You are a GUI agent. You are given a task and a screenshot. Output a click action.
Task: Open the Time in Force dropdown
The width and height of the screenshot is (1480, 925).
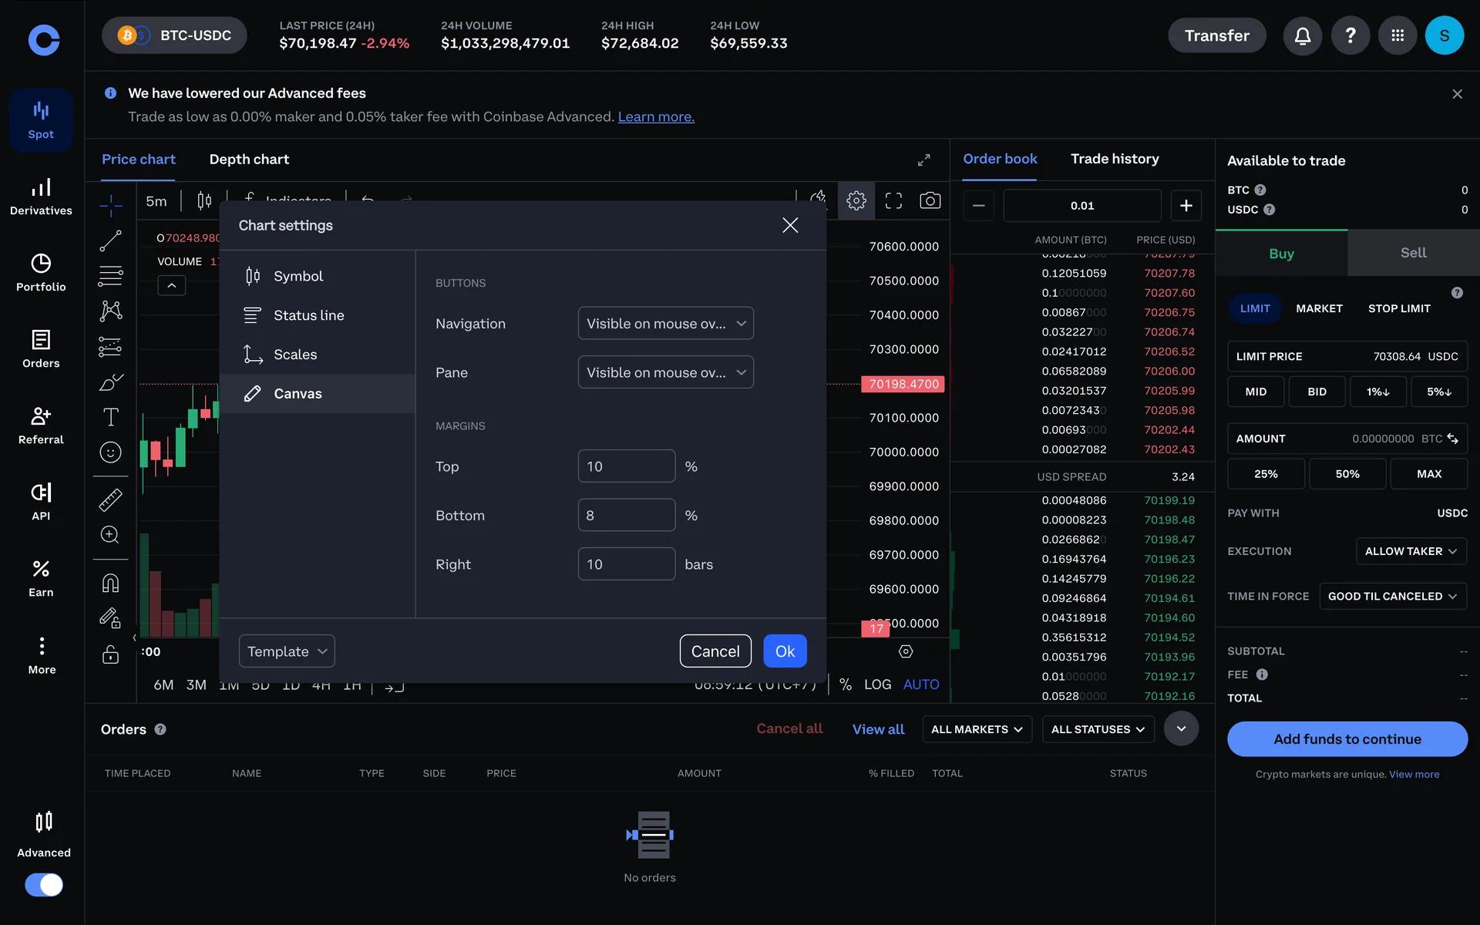(x=1392, y=596)
